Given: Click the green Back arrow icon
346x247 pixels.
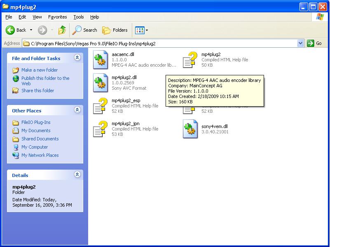Looking at the screenshot, I should pos(10,30).
